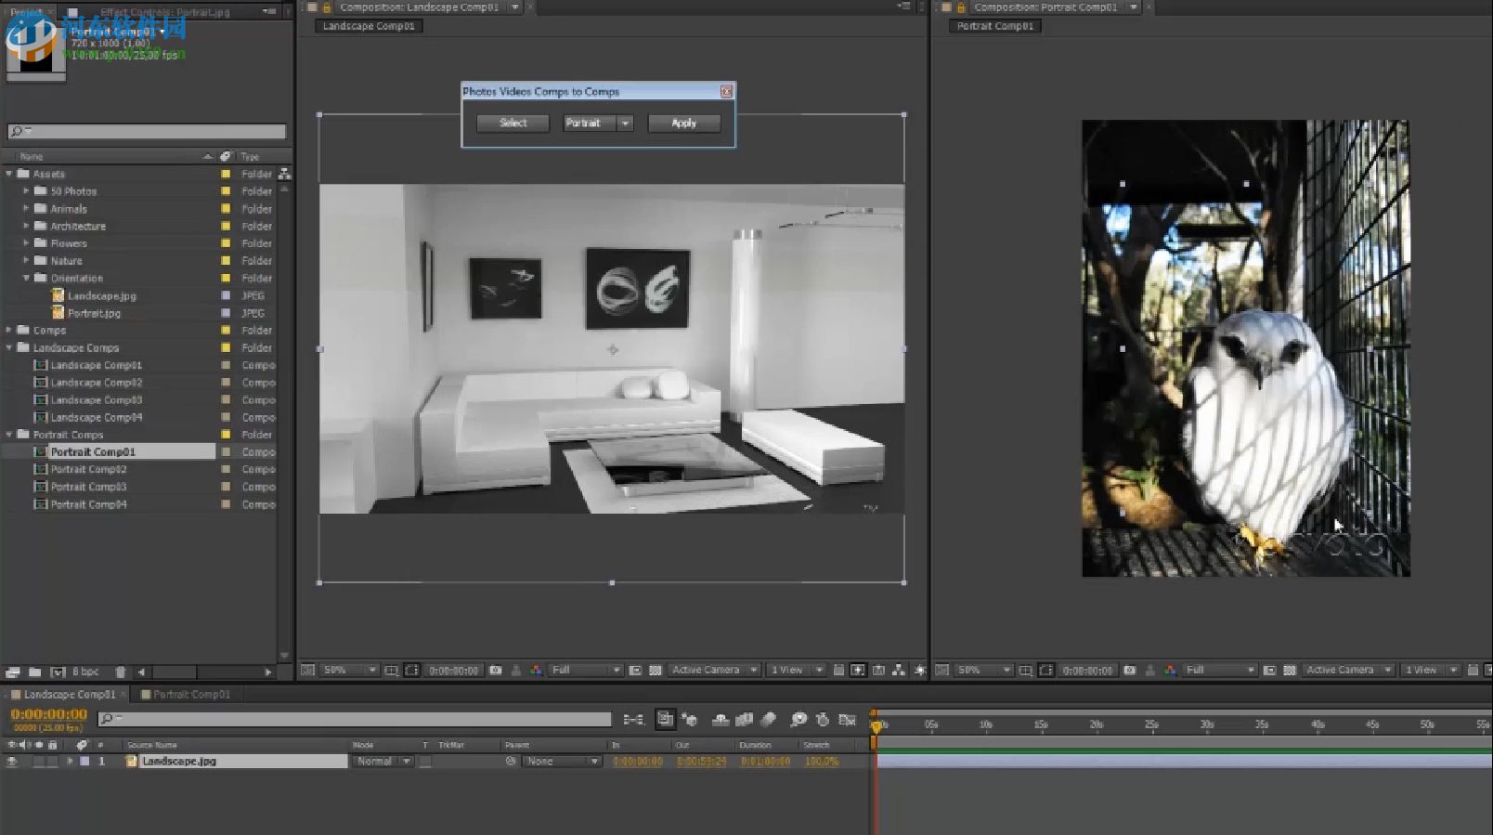Click the Select button in script dialog

pyautogui.click(x=513, y=124)
